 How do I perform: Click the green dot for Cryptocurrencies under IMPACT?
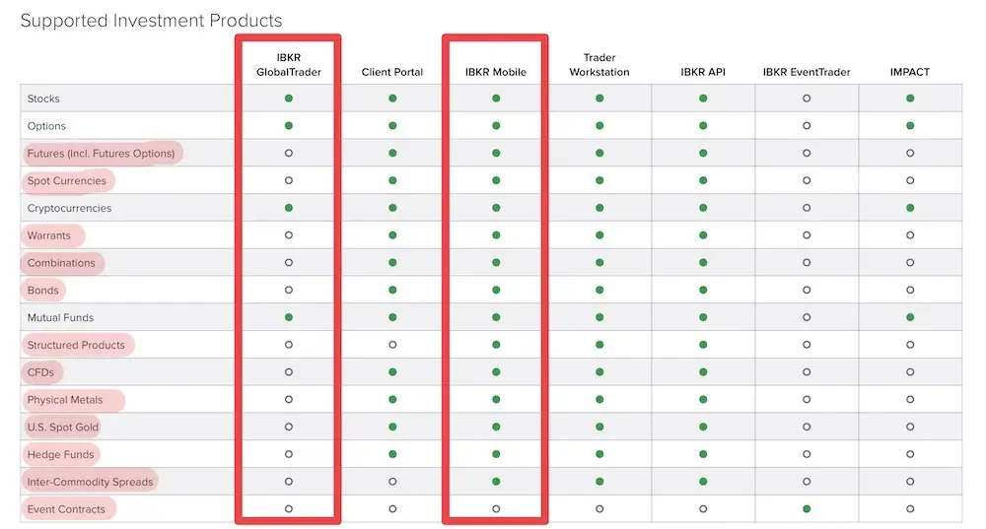pos(910,208)
